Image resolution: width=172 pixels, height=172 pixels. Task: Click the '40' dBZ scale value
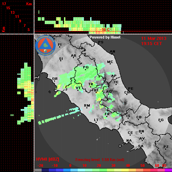[x=128, y=165]
